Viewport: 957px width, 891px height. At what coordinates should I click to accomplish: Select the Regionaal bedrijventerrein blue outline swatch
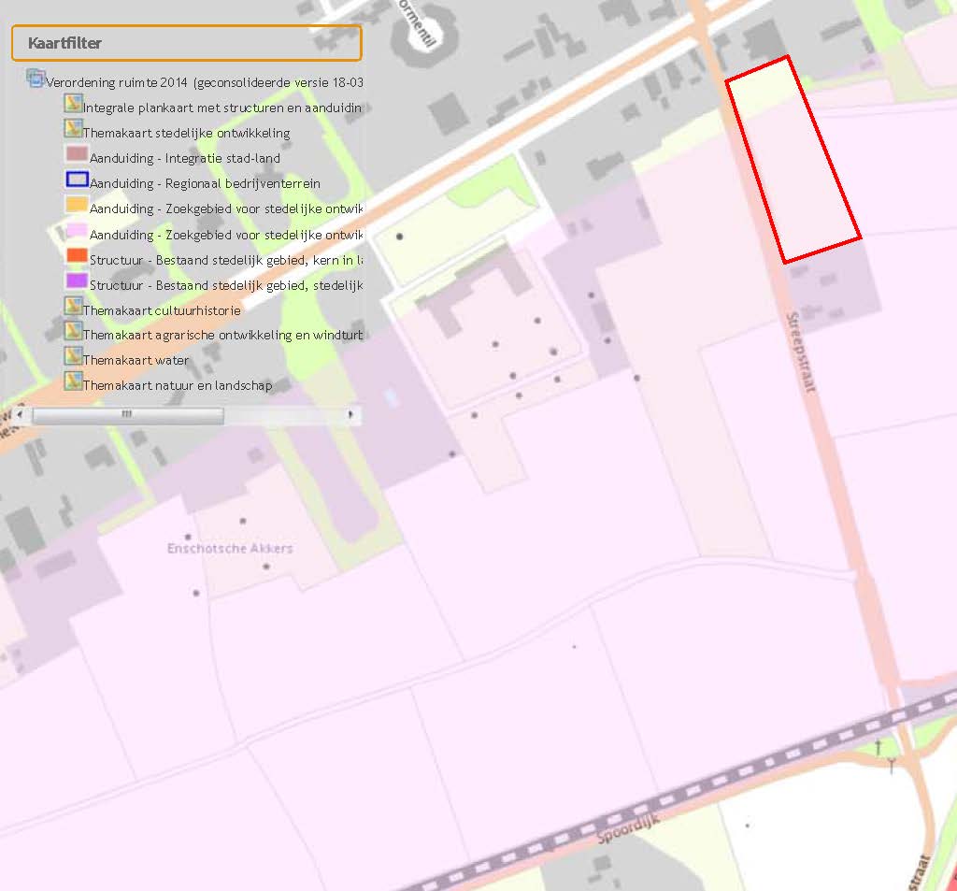(x=77, y=179)
